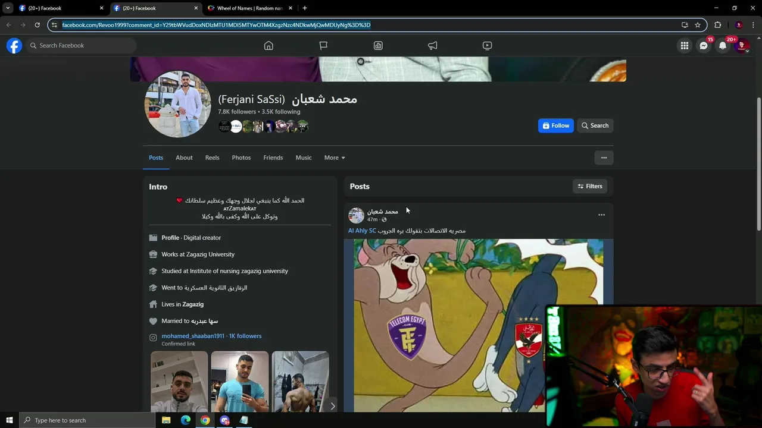Open the Chrome Extensions puzzle icon
This screenshot has height=428, width=762.
717,25
